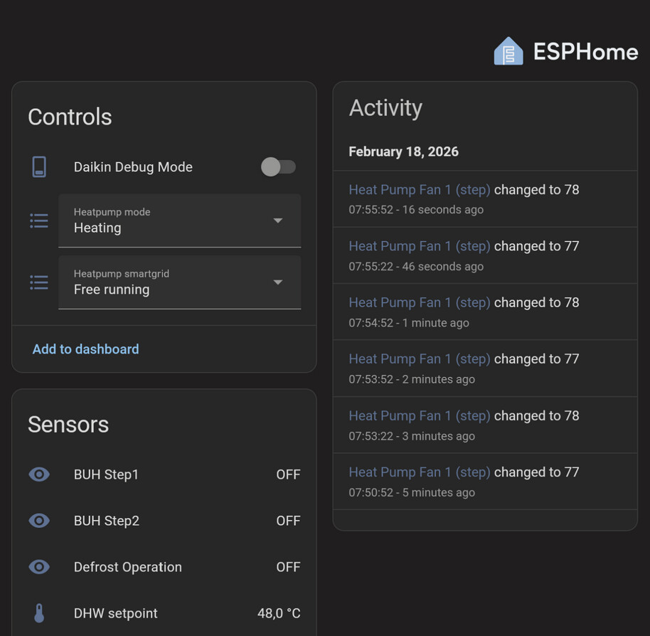Click the ESPHome logo icon
The height and width of the screenshot is (636, 650).
(x=508, y=51)
